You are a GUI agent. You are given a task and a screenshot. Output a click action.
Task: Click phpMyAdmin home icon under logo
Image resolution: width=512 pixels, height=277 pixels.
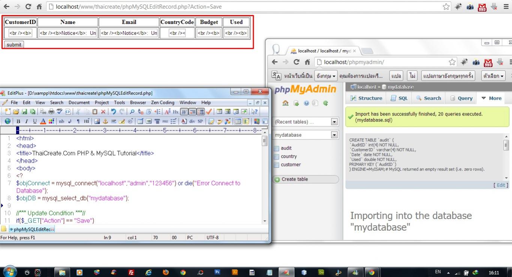[286, 103]
